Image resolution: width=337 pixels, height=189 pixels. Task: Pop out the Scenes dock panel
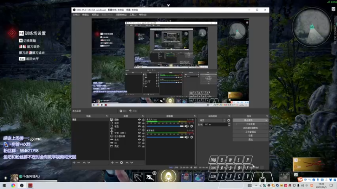coord(107,116)
